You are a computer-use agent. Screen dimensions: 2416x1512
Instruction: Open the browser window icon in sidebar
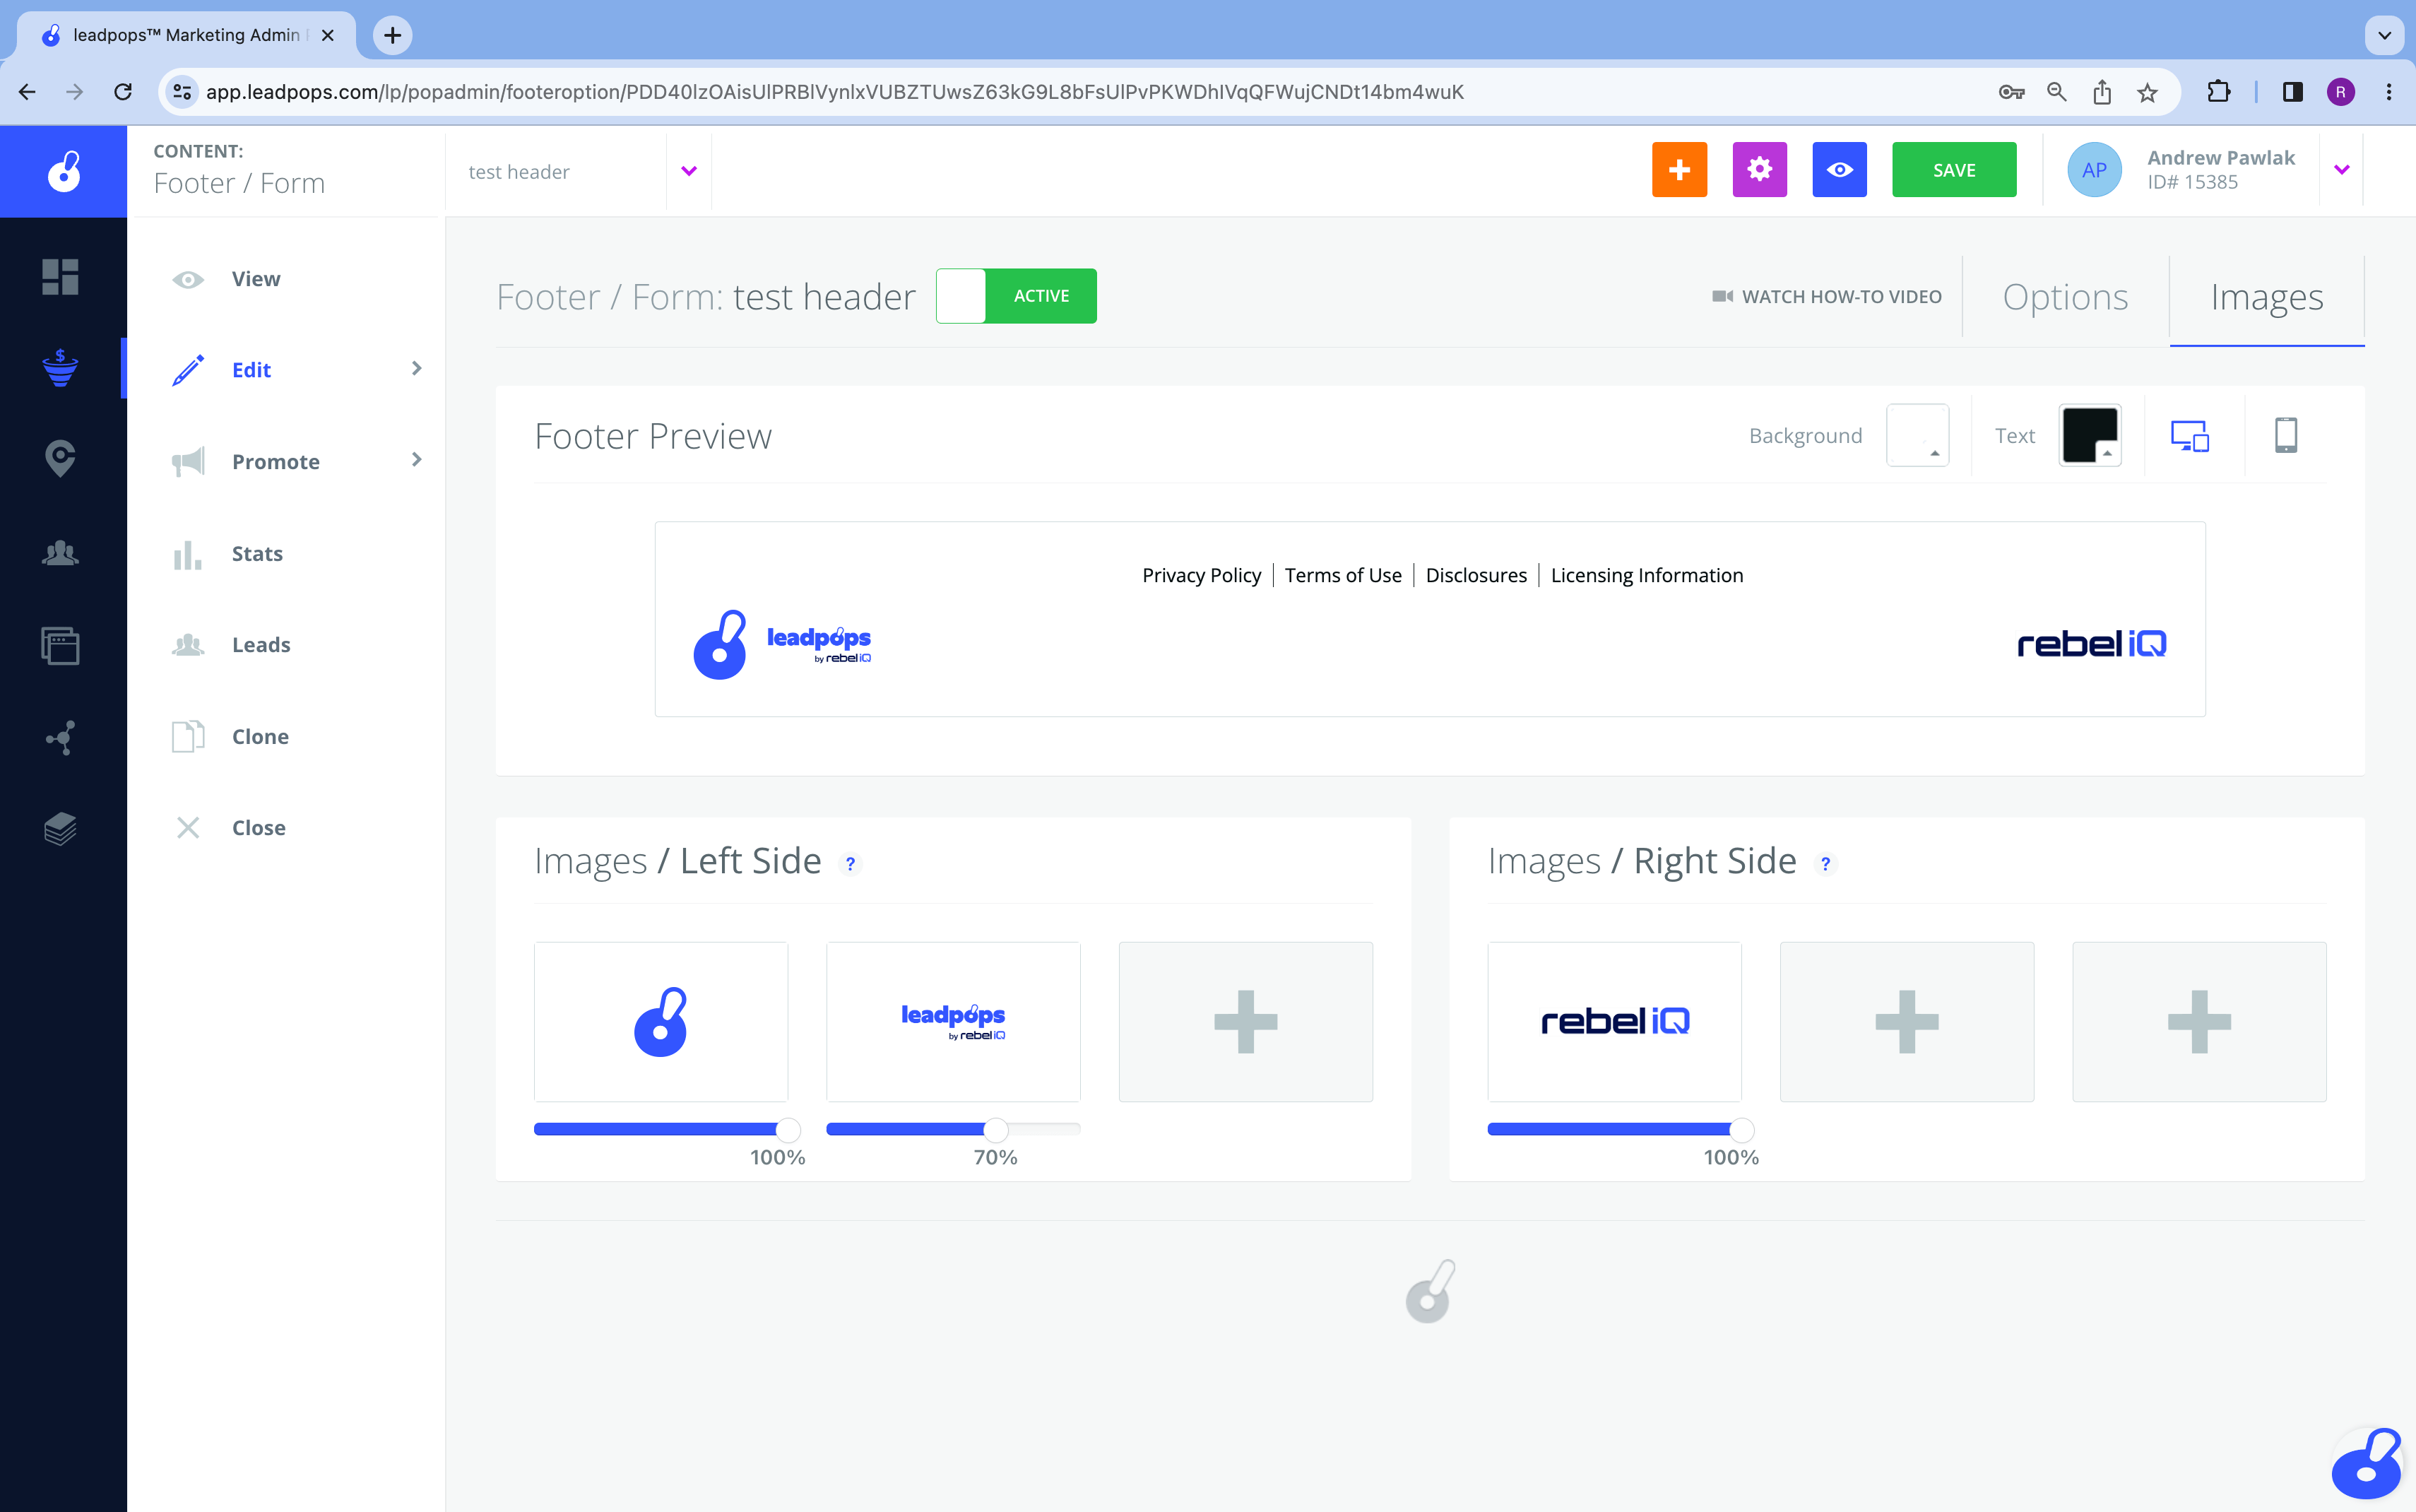click(60, 645)
